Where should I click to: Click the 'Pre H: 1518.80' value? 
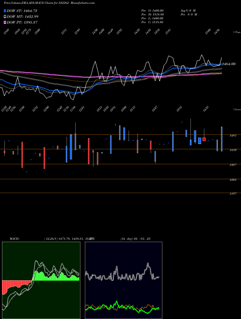point(152,14)
